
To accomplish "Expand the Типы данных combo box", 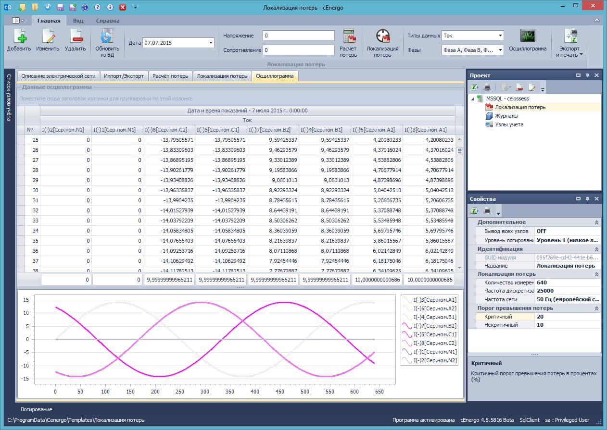I will 500,36.
